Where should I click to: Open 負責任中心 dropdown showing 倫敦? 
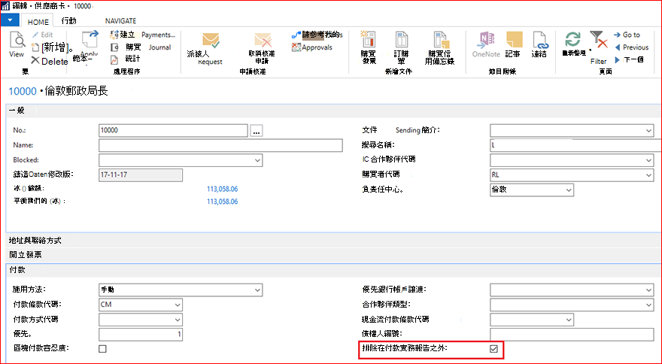point(569,190)
